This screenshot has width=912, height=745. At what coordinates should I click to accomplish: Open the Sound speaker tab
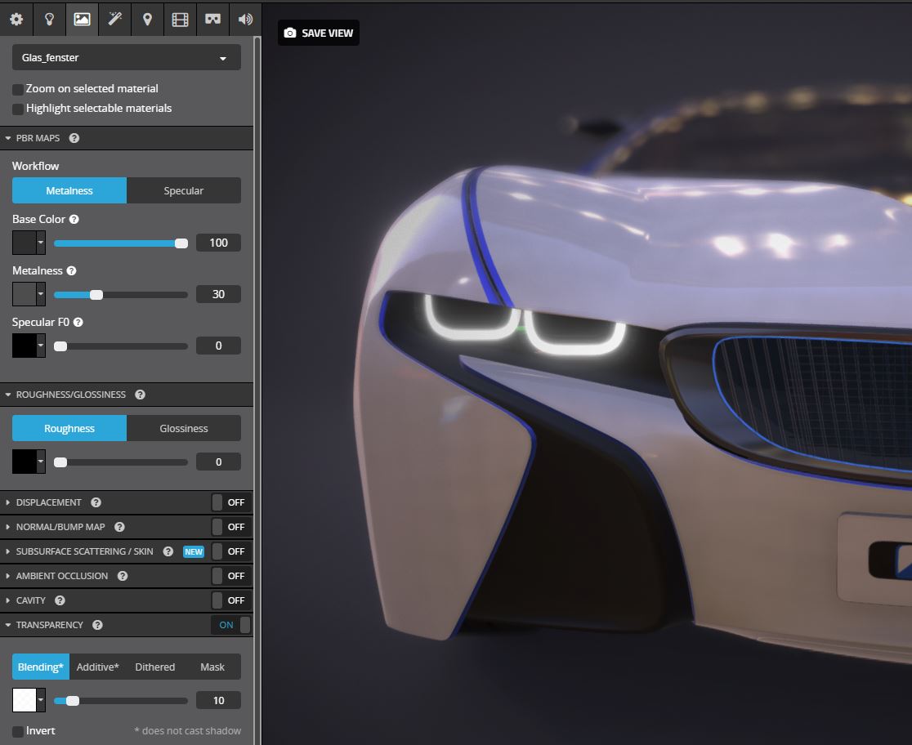(245, 19)
